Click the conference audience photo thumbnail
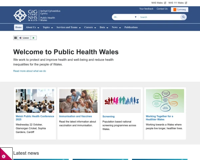Viewport: 200px width, 160px height. tap(35, 101)
